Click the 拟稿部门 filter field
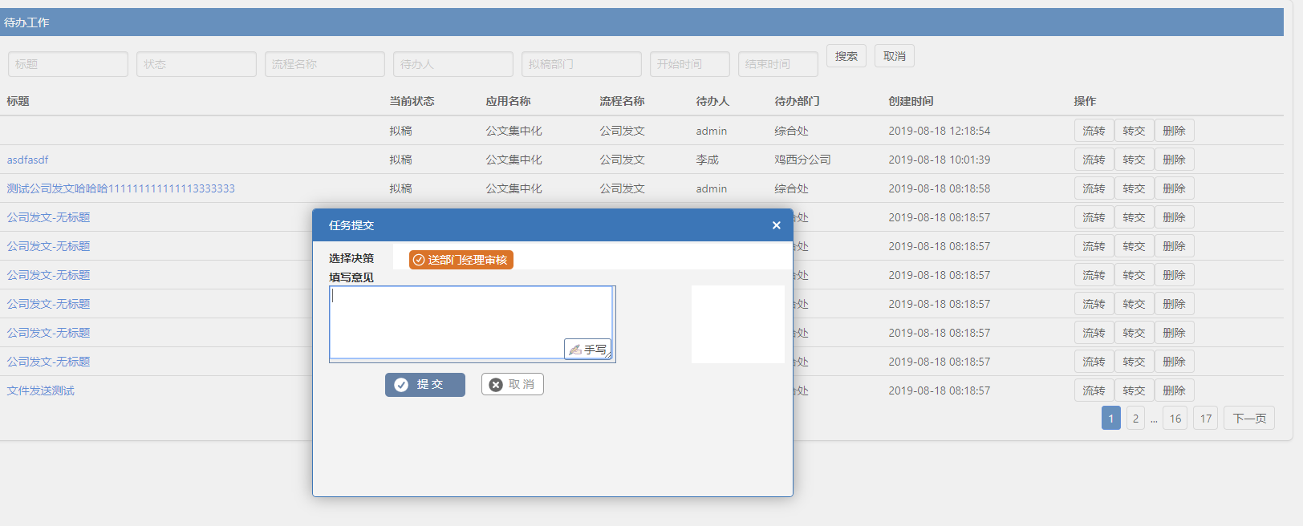This screenshot has height=526, width=1303. tap(582, 64)
